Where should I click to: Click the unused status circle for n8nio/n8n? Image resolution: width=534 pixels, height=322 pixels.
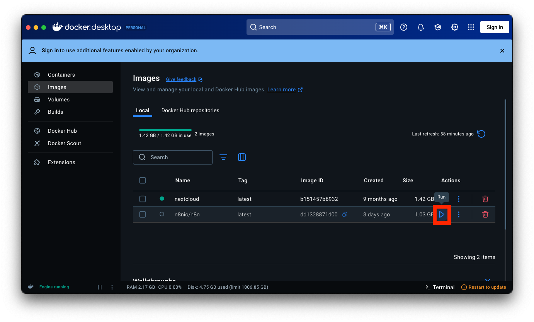162,214
